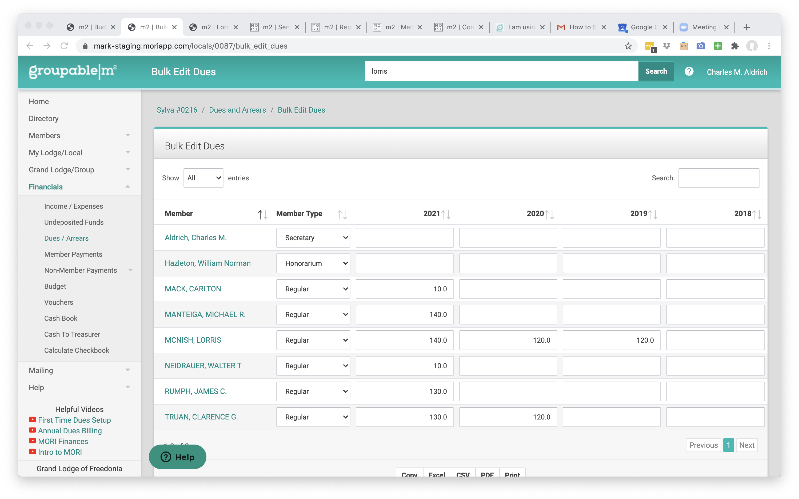799x499 pixels.
Task: Bookmark this page with the star icon
Action: click(628, 46)
